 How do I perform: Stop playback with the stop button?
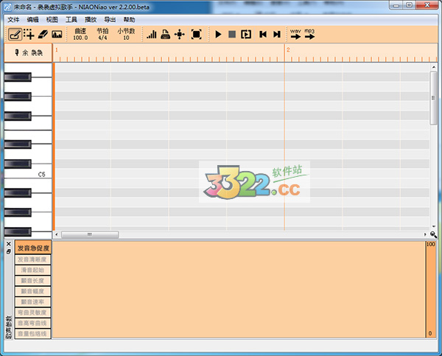(x=232, y=35)
